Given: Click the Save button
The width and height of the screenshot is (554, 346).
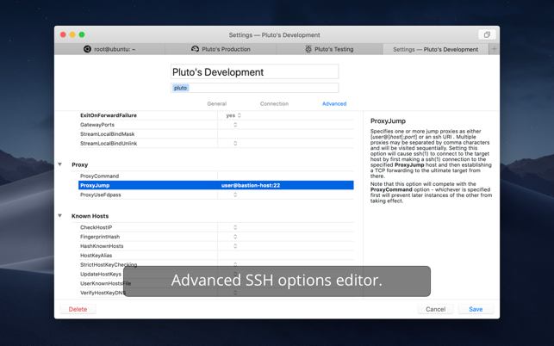Looking at the screenshot, I should [x=476, y=309].
